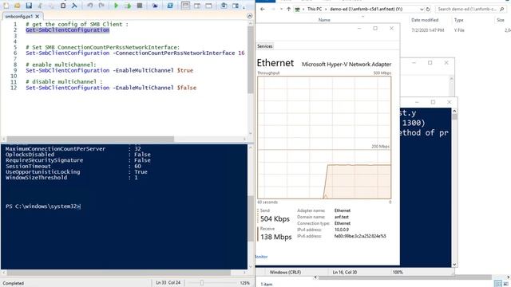Click the highlighted Get-SmbClientConfiguration line
Image resolution: width=511 pixels, height=287 pixels.
(x=67, y=30)
